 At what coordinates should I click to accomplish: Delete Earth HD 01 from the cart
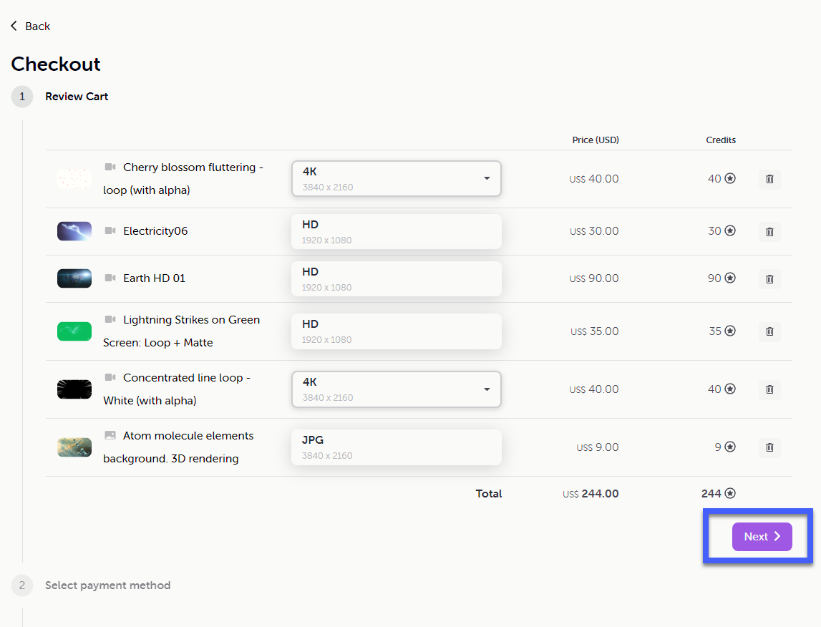pyautogui.click(x=769, y=279)
